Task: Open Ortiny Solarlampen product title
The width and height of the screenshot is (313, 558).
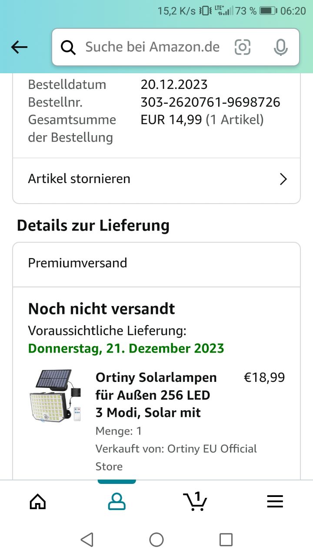Action: tap(156, 395)
